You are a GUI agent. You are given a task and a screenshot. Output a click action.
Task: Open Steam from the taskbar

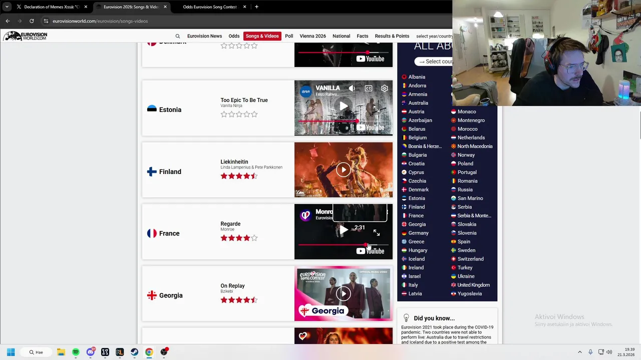click(x=134, y=352)
